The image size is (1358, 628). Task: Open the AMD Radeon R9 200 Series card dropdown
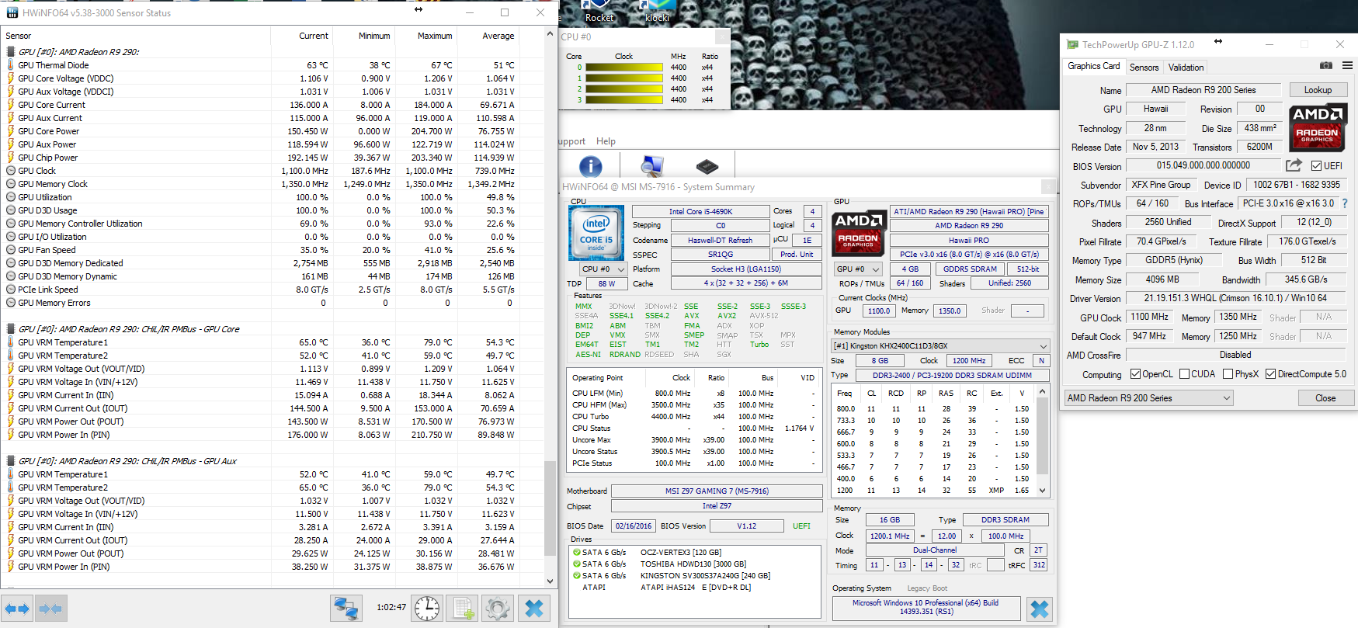coord(1148,398)
